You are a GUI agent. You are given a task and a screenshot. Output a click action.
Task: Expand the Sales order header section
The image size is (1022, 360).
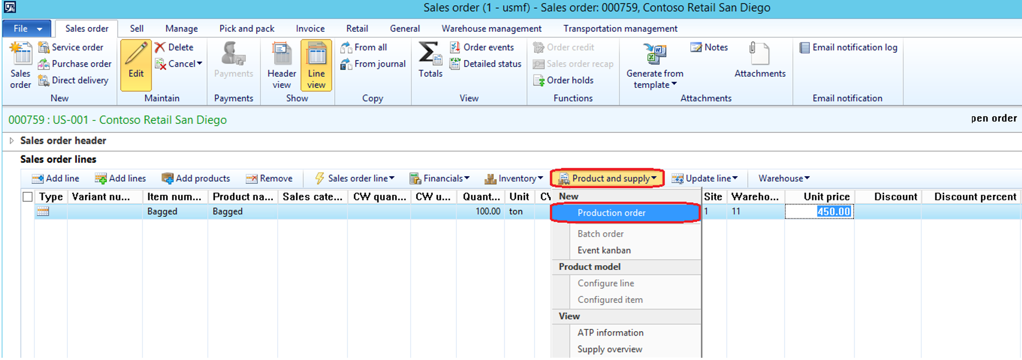pos(12,141)
